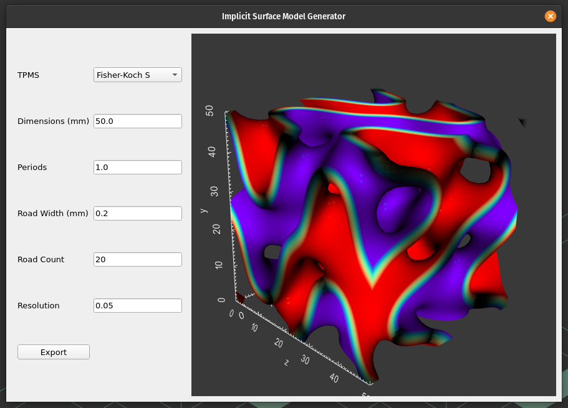Click the Road Count label
568x408 pixels.
[41, 259]
